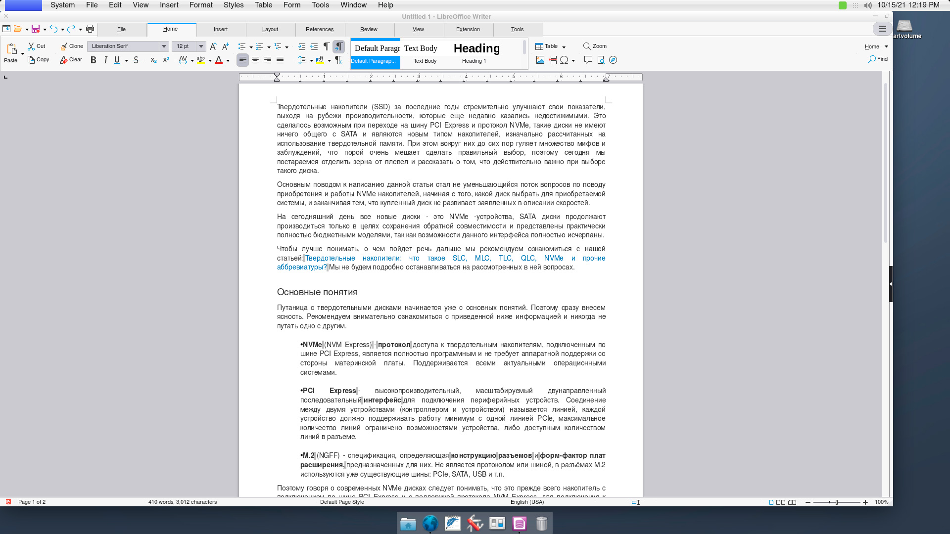Open the web browser in the dock
The image size is (950, 534).
(430, 523)
